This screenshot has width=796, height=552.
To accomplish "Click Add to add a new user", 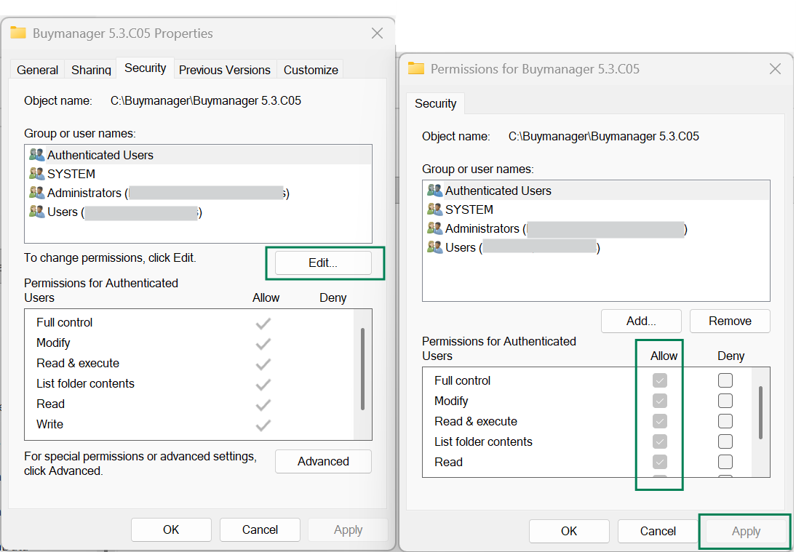I will pyautogui.click(x=640, y=321).
